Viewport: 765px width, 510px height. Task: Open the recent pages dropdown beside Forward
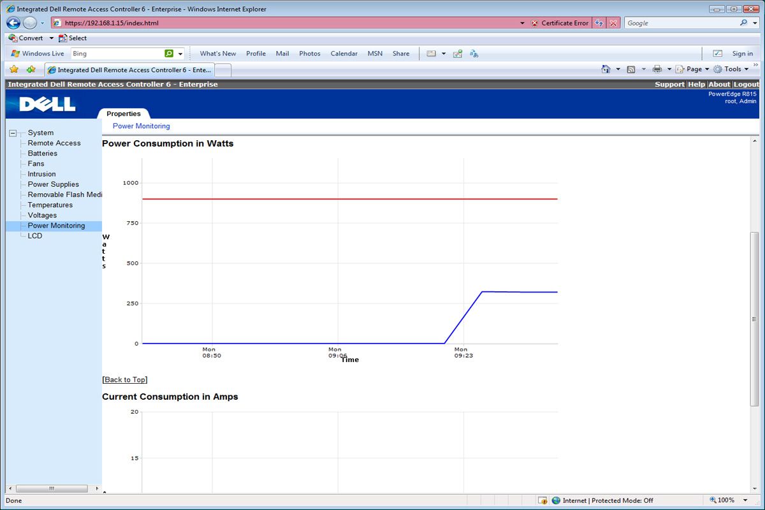pyautogui.click(x=43, y=23)
